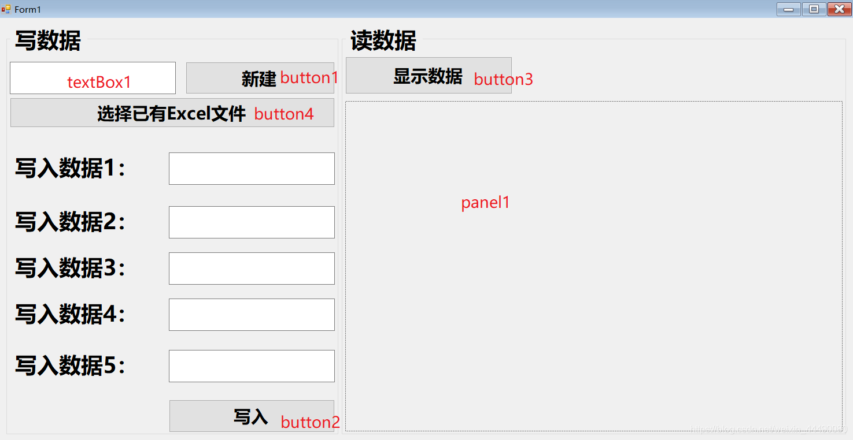Focus the 写入数据1 input field
This screenshot has width=853, height=440.
[252, 169]
